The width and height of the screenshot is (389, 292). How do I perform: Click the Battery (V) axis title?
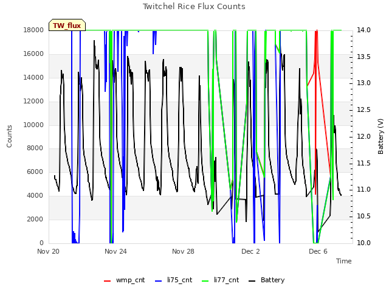(x=380, y=136)
